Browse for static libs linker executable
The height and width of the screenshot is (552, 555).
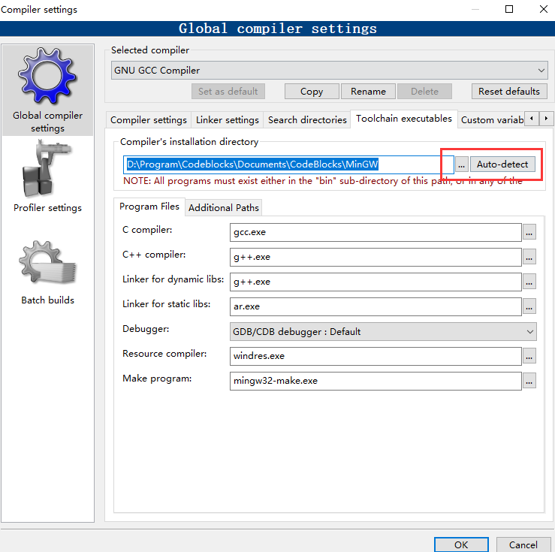pos(529,306)
